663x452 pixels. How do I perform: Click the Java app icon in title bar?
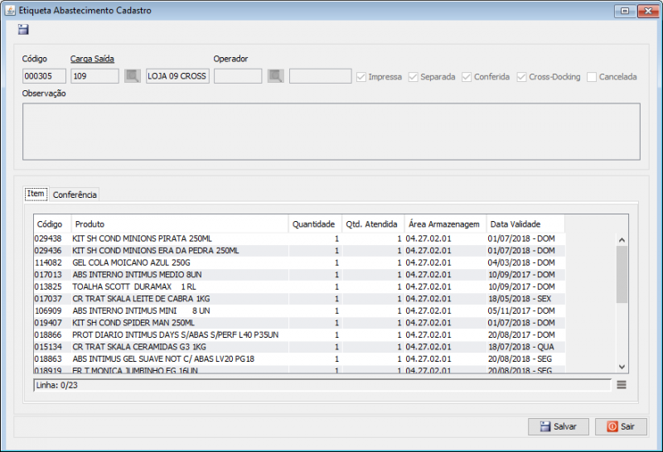click(x=10, y=10)
